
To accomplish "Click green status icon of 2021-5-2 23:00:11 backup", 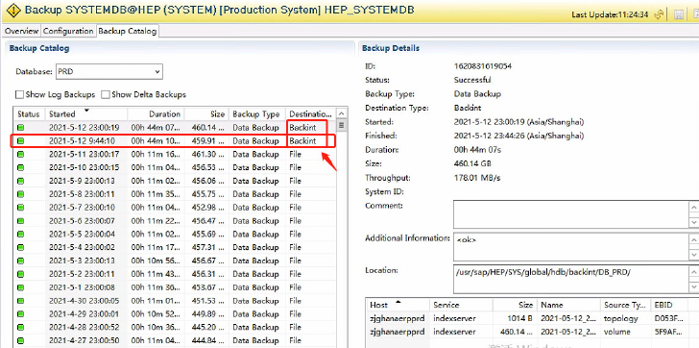I will (20, 274).
